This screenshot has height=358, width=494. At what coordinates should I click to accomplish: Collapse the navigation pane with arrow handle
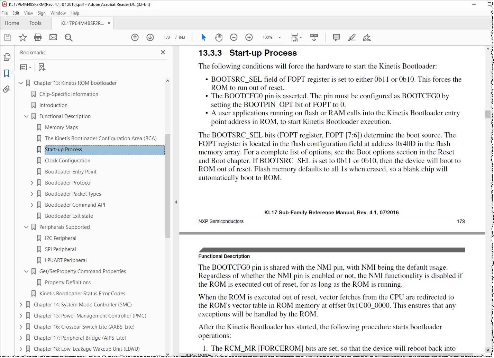tap(176, 202)
